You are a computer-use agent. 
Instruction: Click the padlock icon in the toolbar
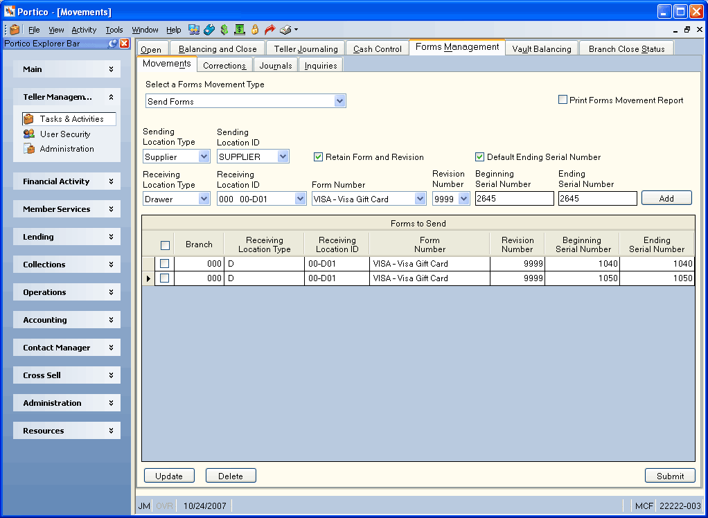[255, 30]
